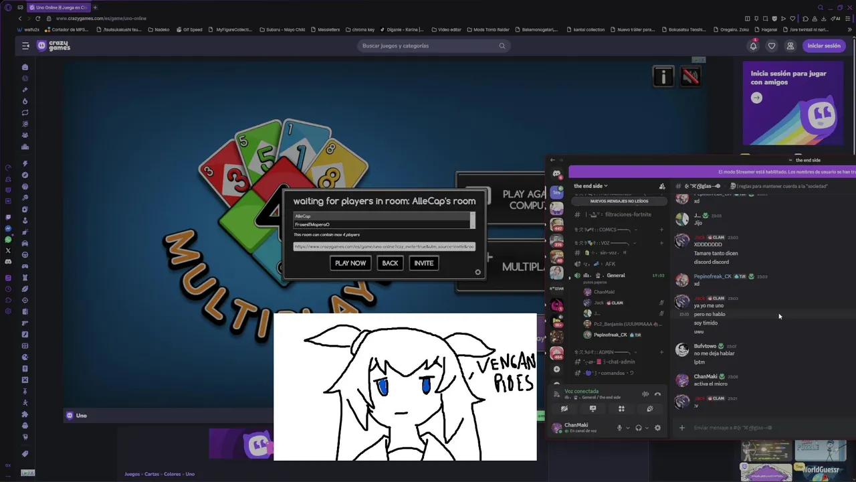Open the Gif Speed bookmark

click(189, 29)
